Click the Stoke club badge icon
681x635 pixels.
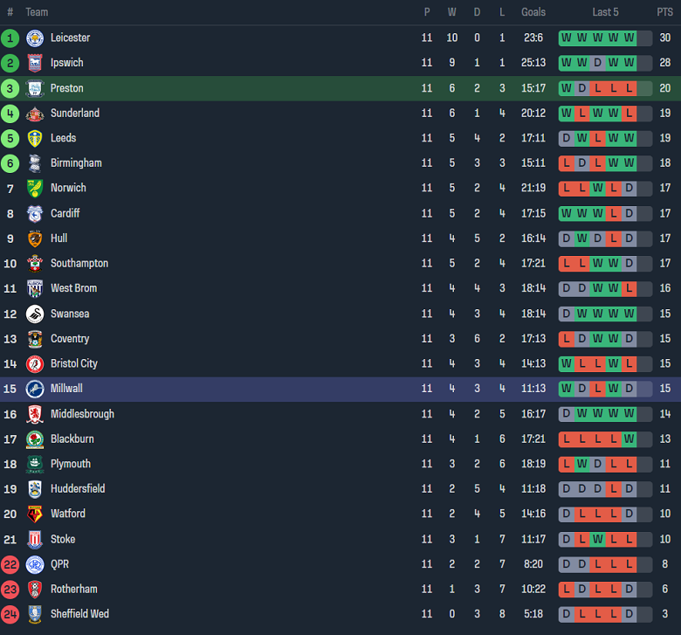35,539
